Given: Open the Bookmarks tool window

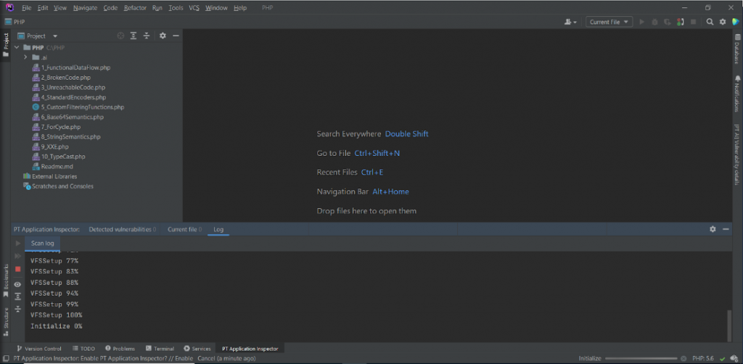Looking at the screenshot, I should click(6, 281).
